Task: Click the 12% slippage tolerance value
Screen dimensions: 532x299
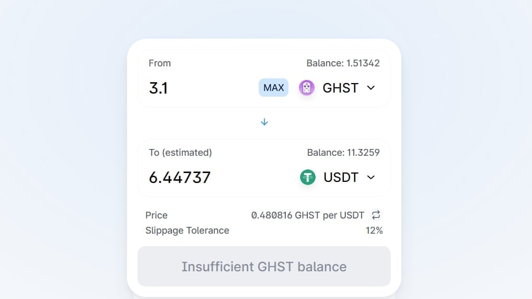Action: pyautogui.click(x=374, y=231)
